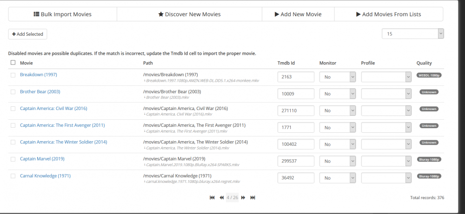This screenshot has height=214, width=465.
Task: Open the Captain Marvel (2019) link
Action: coord(42,159)
